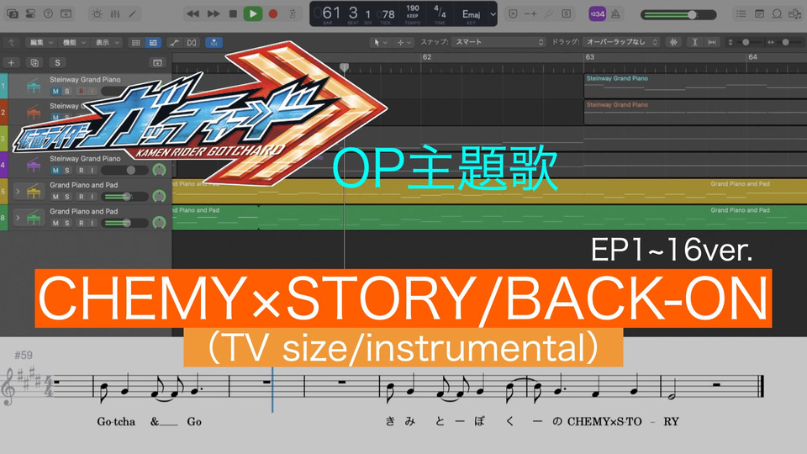Record-enable track 1 Steinway Grand Piano
Viewport: 807px width, 454px height.
81,91
